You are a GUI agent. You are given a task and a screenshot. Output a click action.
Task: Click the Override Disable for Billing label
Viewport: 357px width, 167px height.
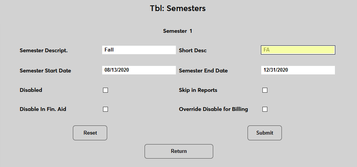(x=213, y=109)
